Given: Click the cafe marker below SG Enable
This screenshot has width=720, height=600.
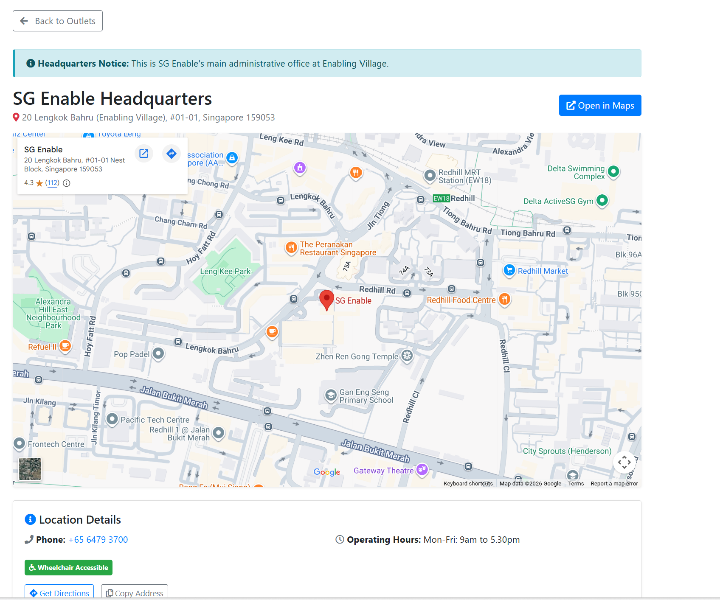Looking at the screenshot, I should click(272, 331).
